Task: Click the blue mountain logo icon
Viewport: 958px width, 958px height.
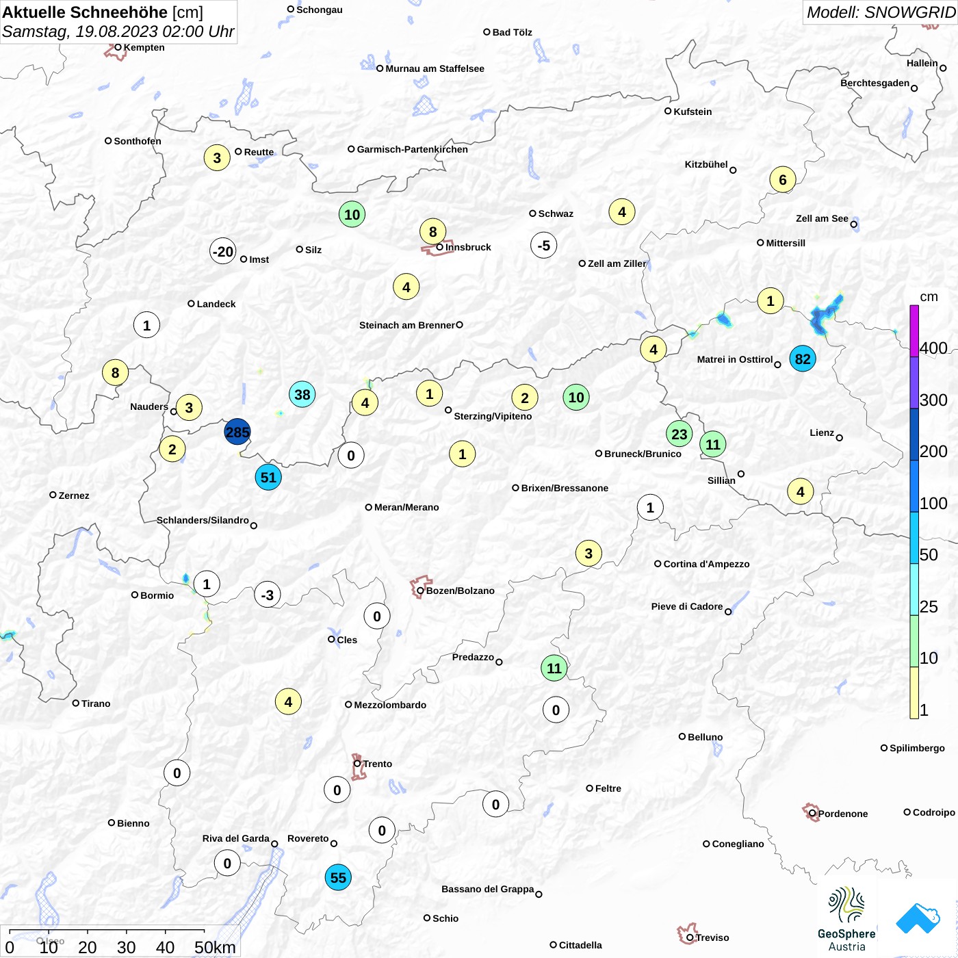Action: coord(918,918)
